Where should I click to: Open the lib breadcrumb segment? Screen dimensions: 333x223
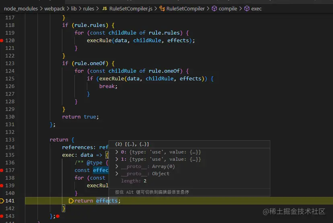(74, 9)
